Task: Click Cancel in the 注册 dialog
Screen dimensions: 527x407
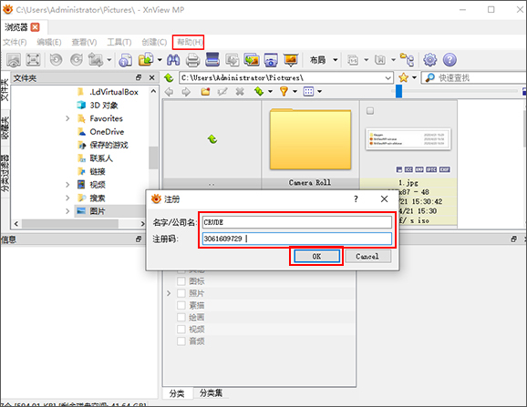Action: (x=367, y=257)
